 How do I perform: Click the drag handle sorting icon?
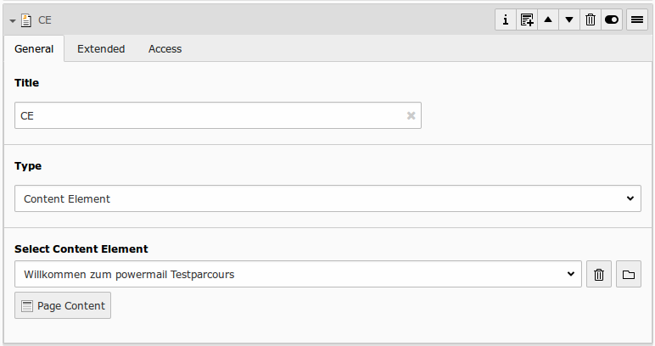637,20
